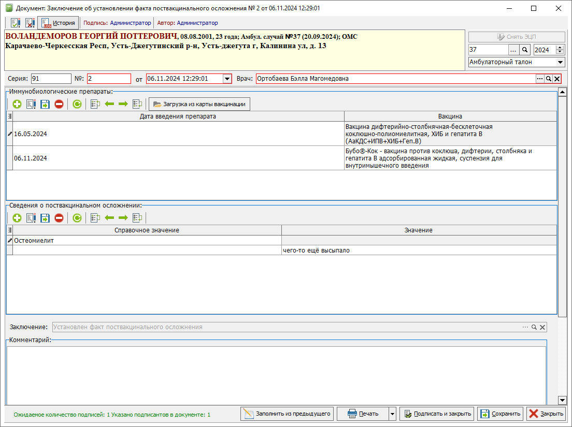The width and height of the screenshot is (572, 427).
Task: Save complication row in lower toolbar
Action: pos(45,218)
